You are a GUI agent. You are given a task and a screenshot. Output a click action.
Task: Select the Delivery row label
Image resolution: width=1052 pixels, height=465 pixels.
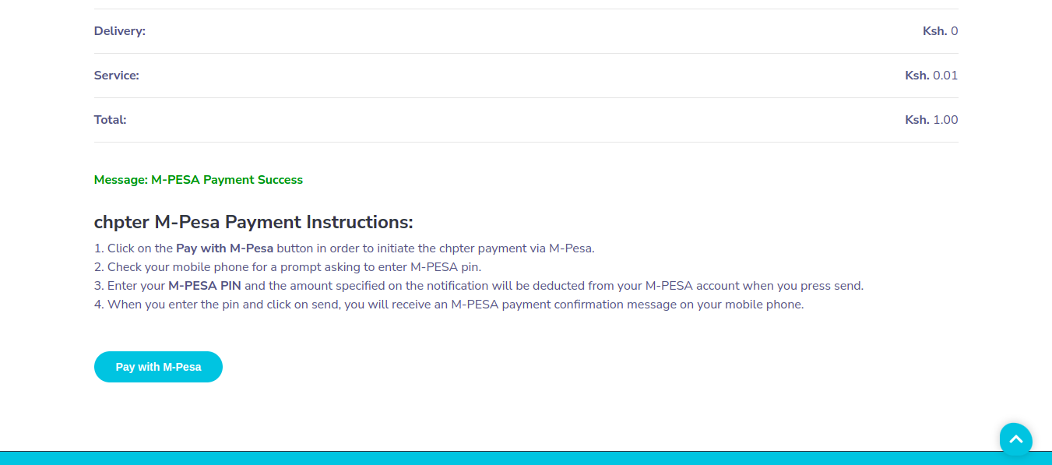coord(120,31)
